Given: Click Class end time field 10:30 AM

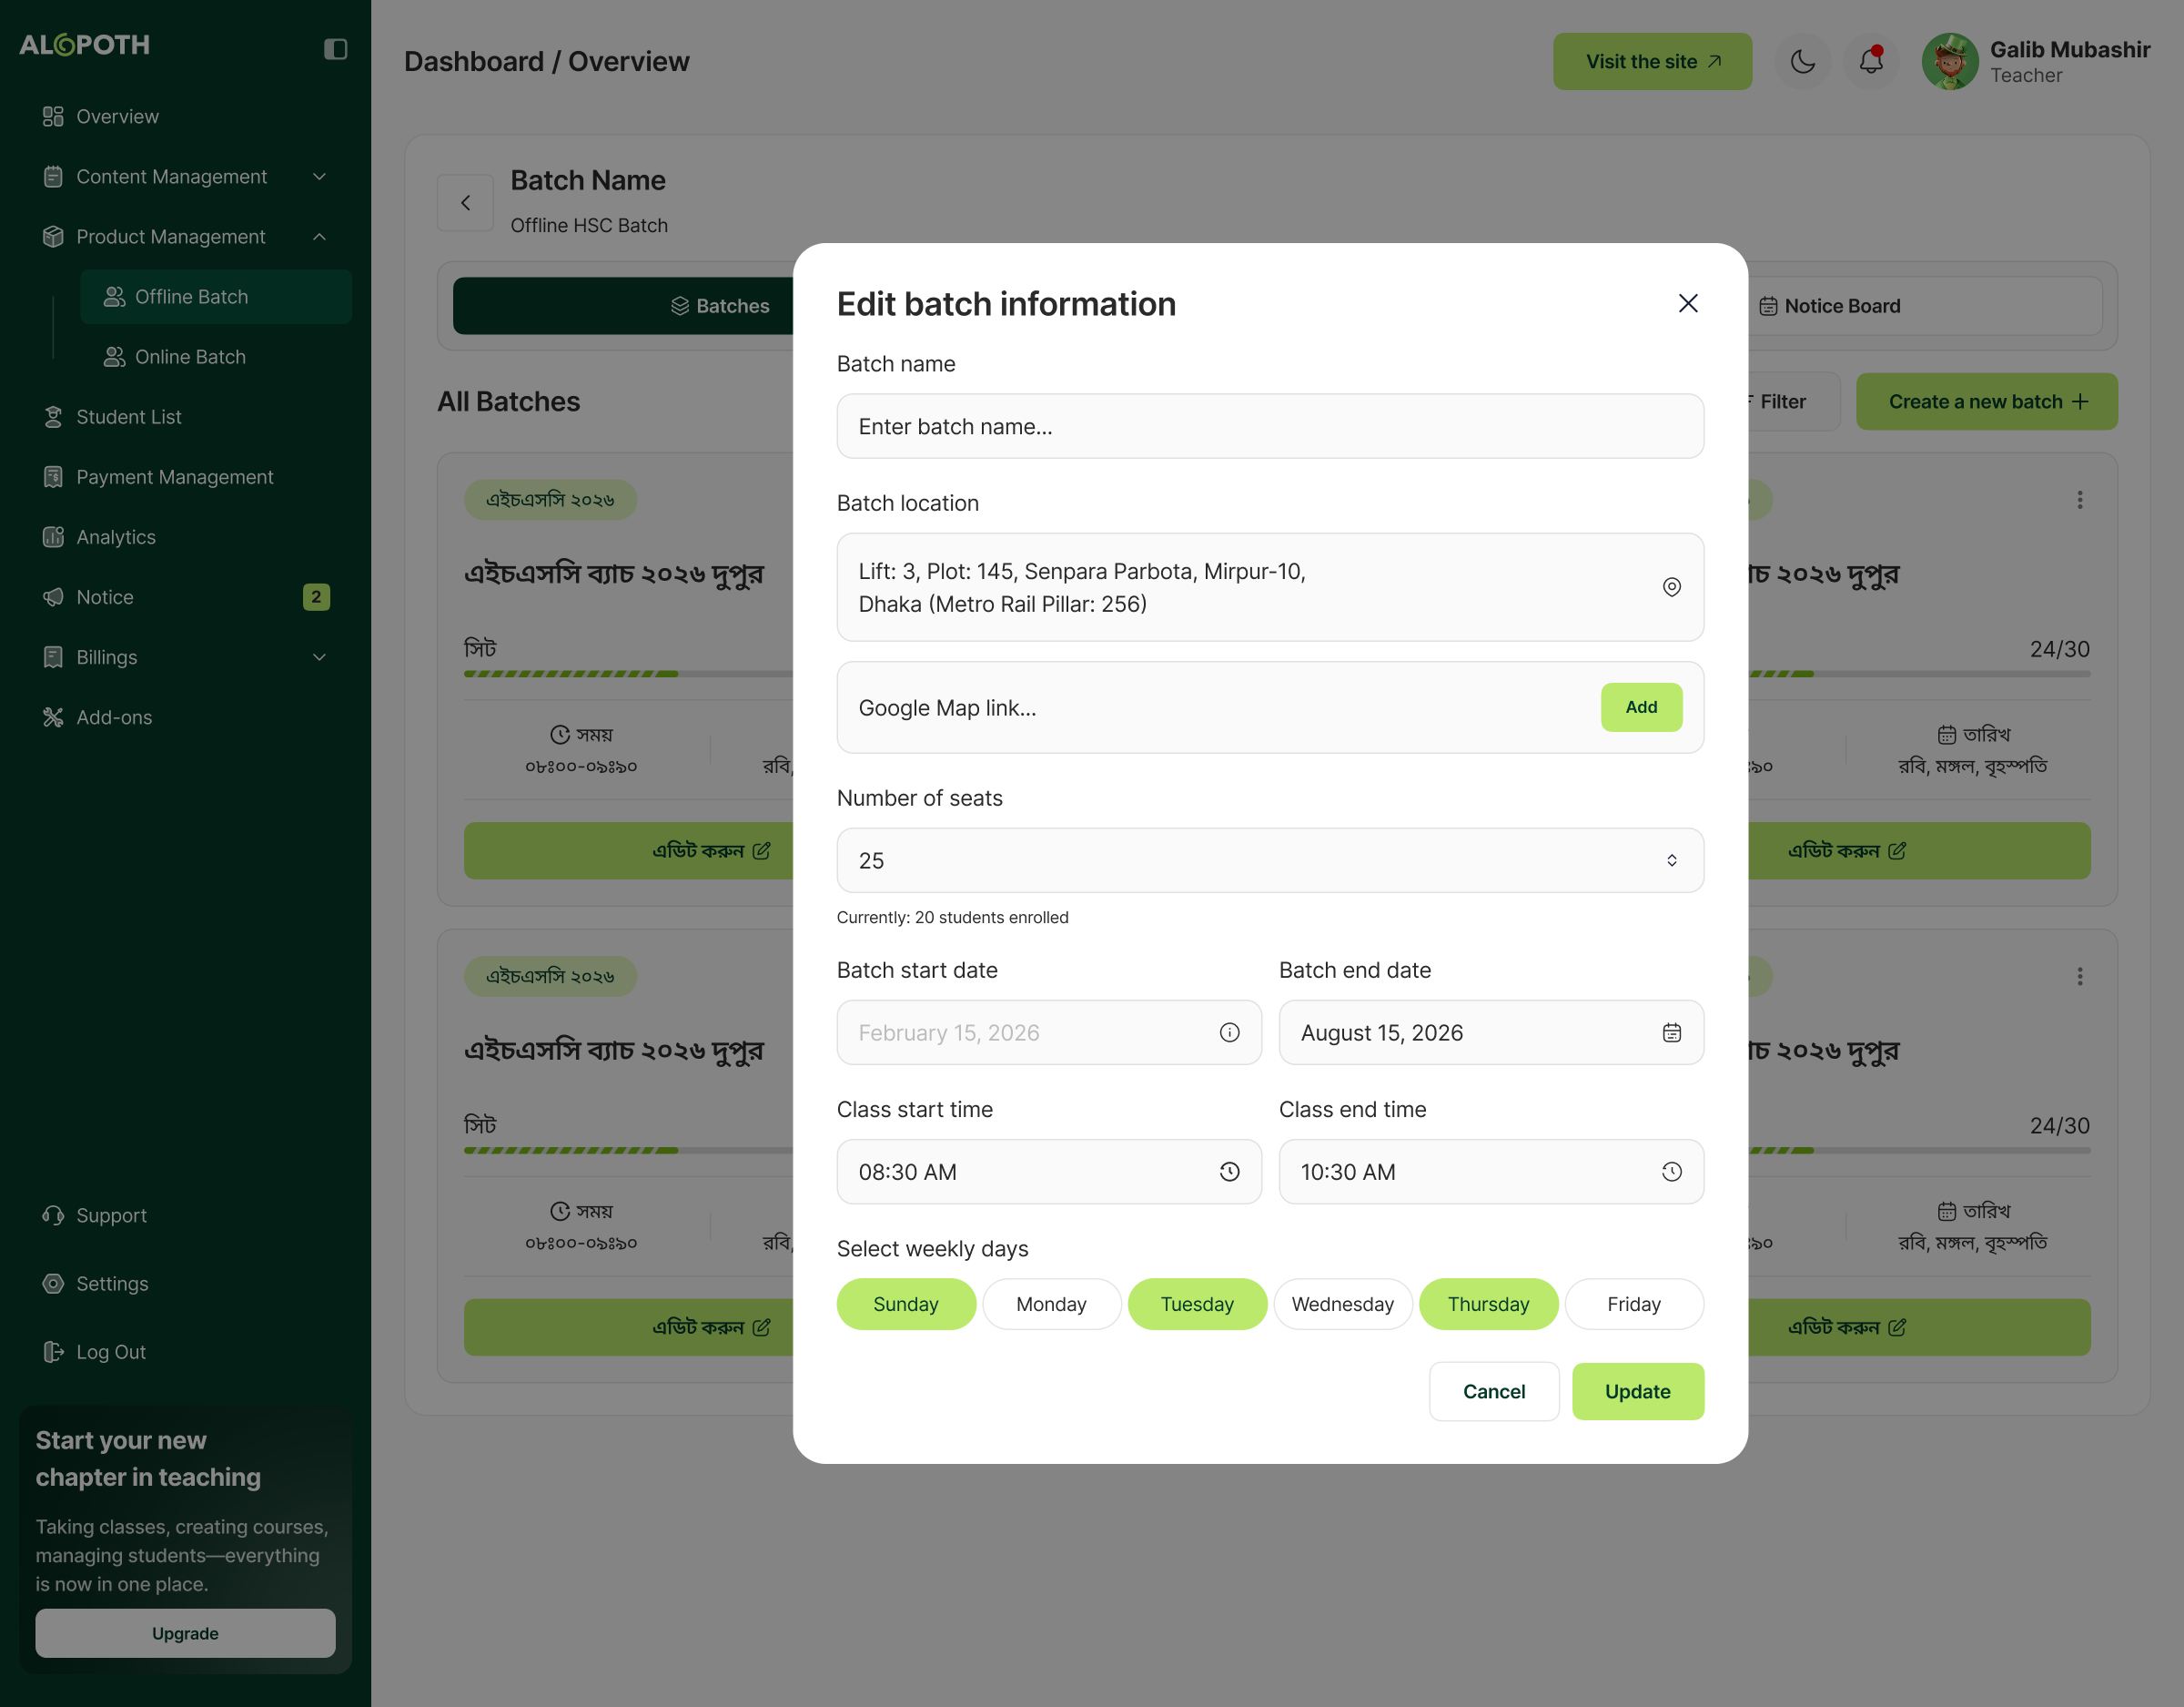Looking at the screenshot, I should pyautogui.click(x=1491, y=1172).
